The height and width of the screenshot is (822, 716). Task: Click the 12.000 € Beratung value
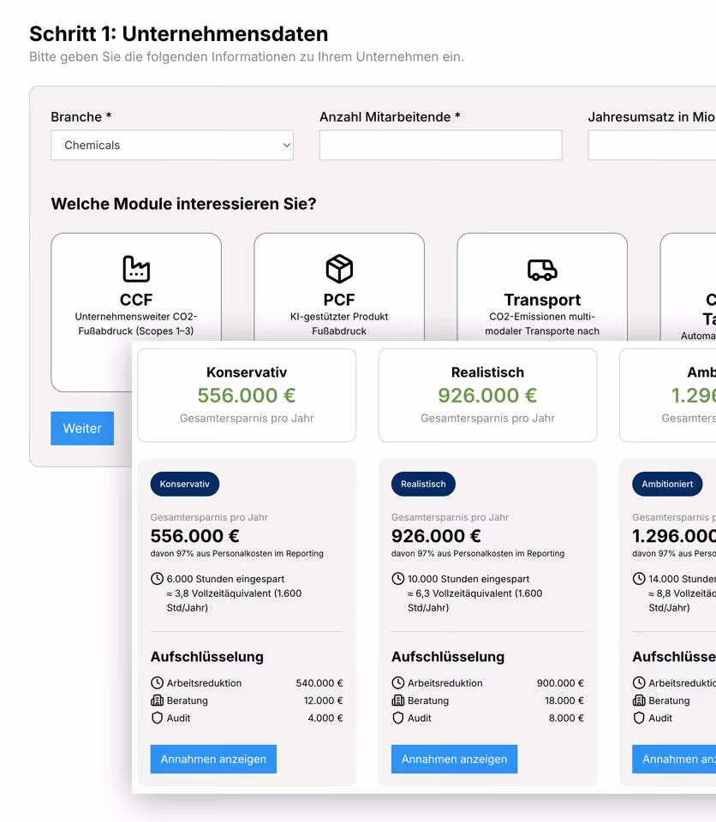(323, 700)
